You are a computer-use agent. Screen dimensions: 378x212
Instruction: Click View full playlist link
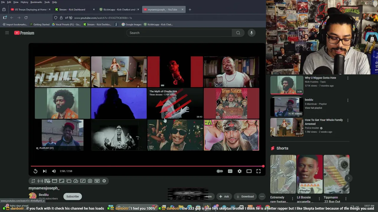313,108
